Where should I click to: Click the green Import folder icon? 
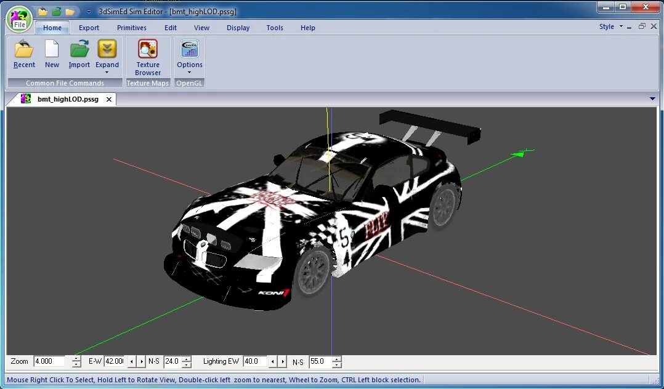point(79,49)
